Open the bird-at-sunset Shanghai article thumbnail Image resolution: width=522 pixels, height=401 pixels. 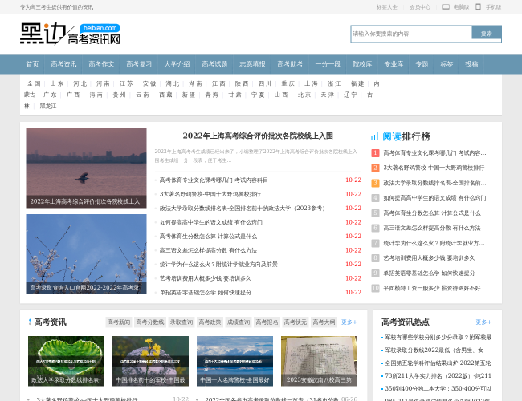(86, 168)
